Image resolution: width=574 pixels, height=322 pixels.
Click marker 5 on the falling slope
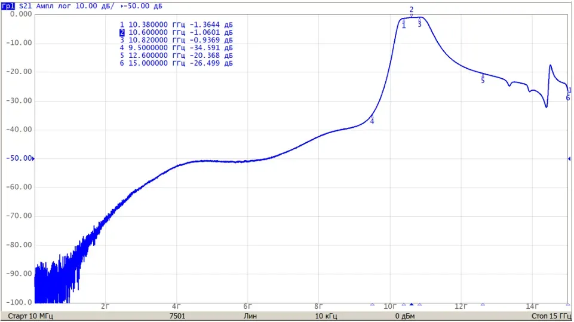(483, 78)
